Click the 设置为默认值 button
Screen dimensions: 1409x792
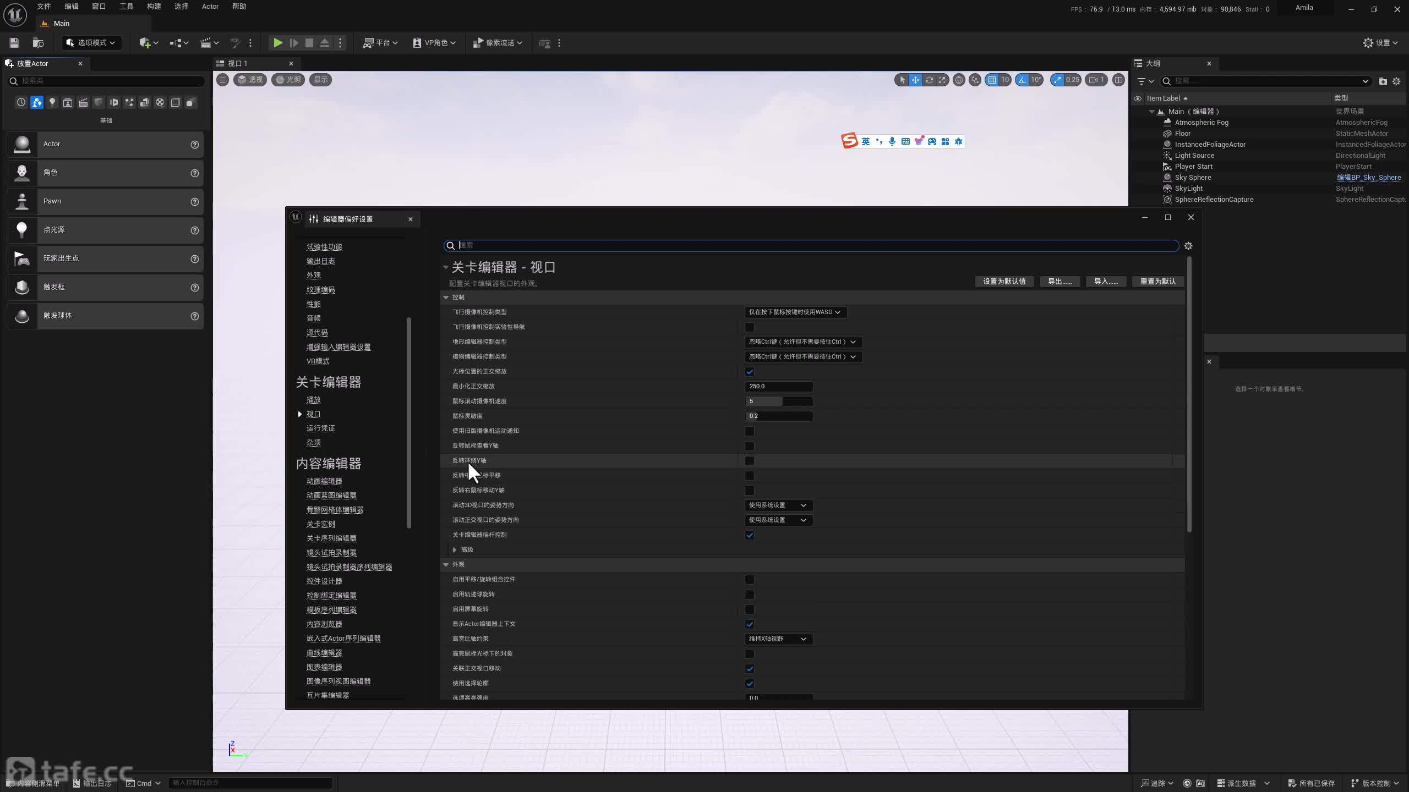coord(1004,282)
